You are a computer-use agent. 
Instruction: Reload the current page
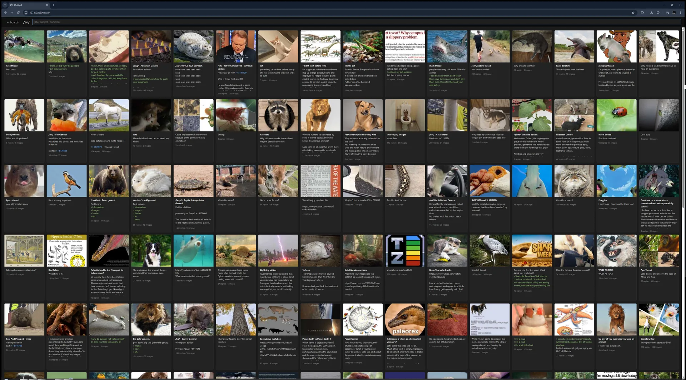tap(18, 12)
